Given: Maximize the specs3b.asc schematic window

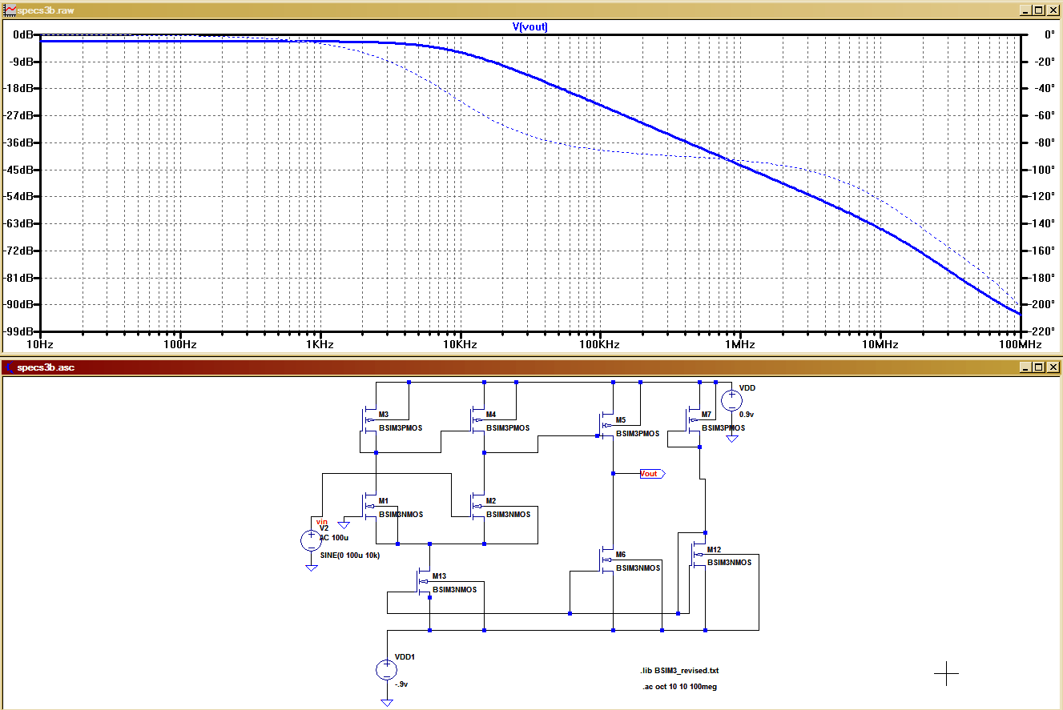Looking at the screenshot, I should point(1039,367).
